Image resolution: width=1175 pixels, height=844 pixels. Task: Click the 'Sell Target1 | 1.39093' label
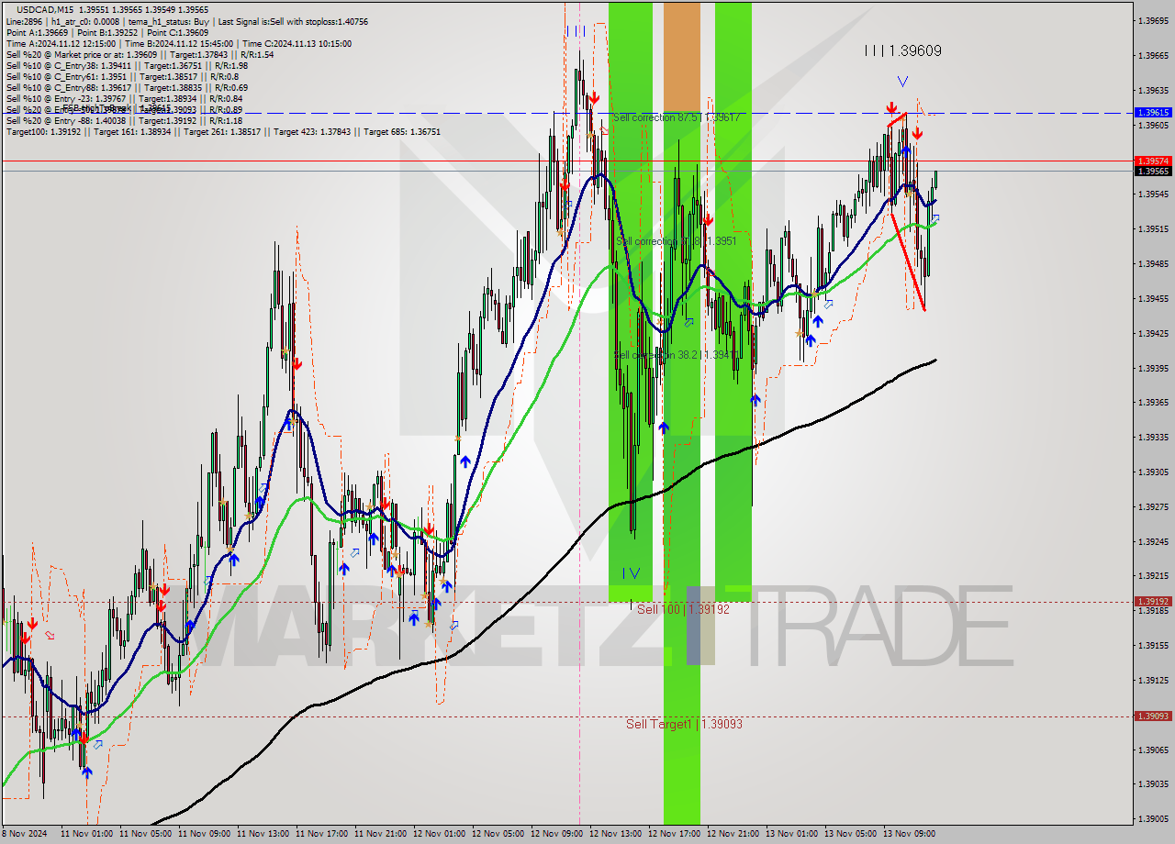pos(684,724)
